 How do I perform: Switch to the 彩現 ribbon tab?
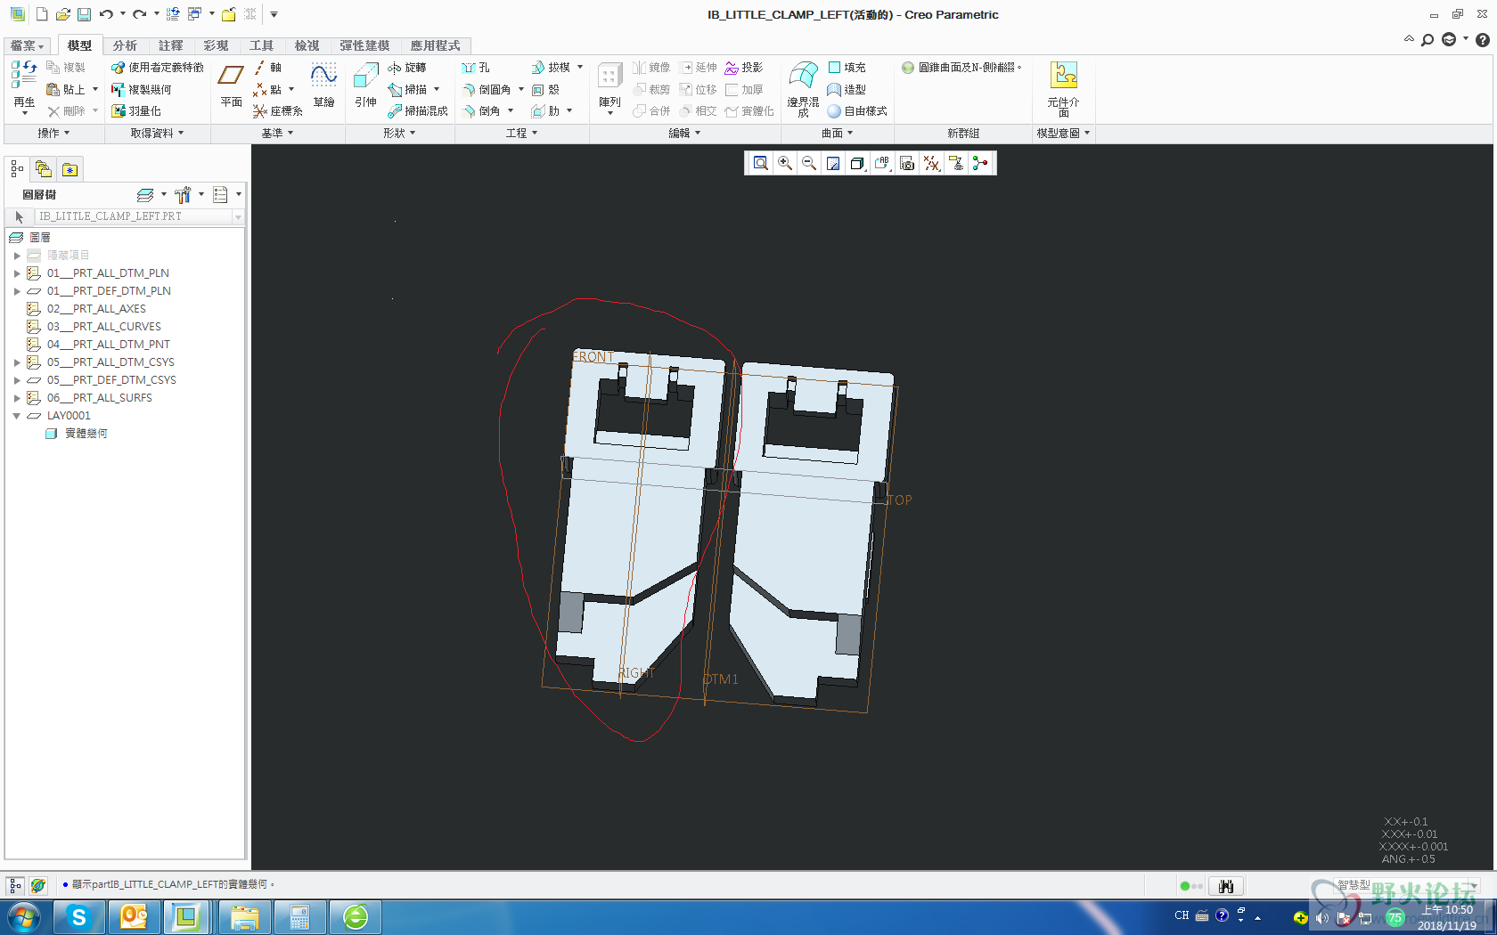216,45
